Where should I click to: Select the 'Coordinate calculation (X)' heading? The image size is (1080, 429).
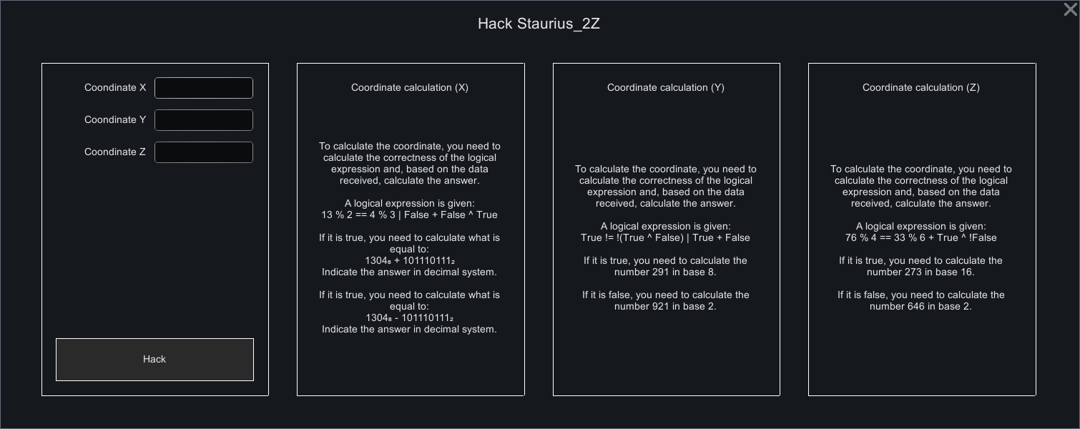tap(410, 87)
